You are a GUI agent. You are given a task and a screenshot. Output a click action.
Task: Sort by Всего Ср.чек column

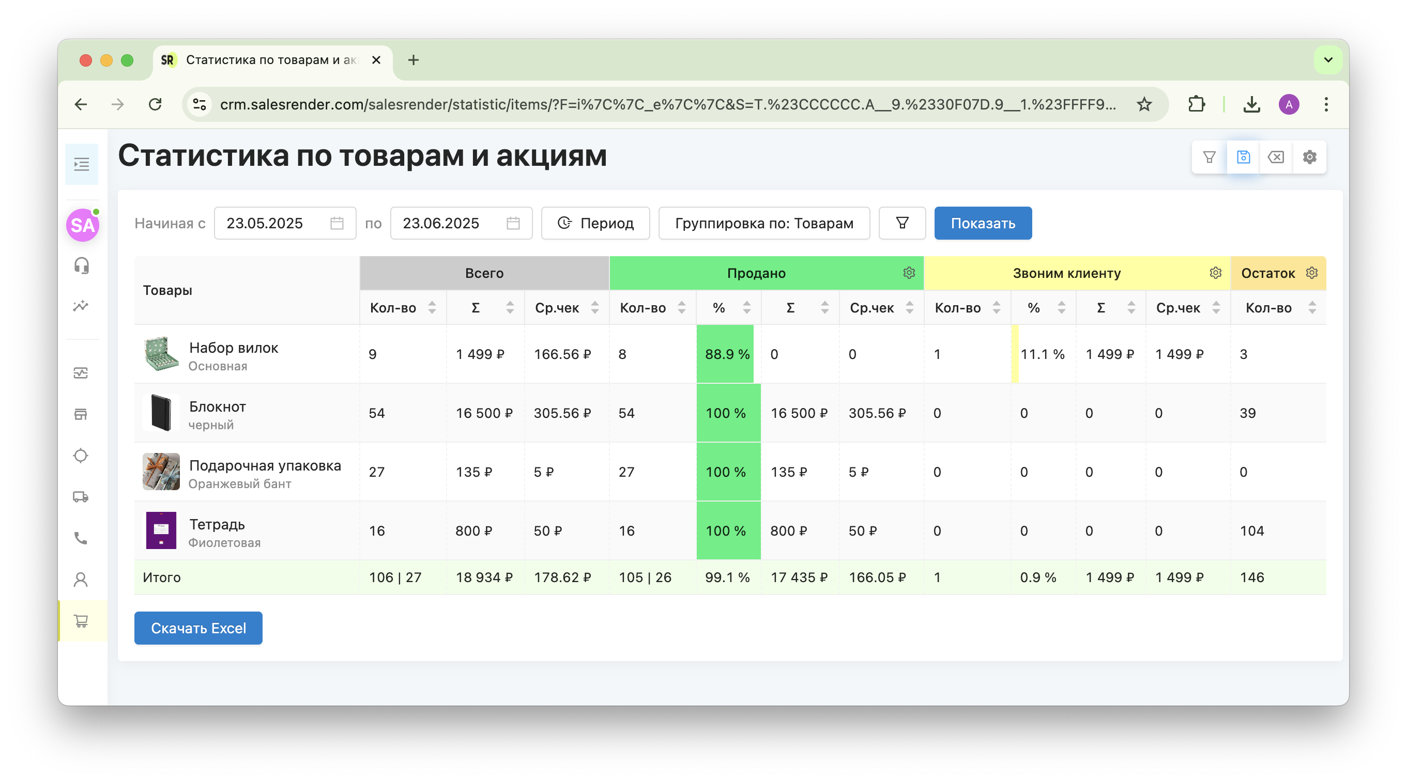(595, 308)
